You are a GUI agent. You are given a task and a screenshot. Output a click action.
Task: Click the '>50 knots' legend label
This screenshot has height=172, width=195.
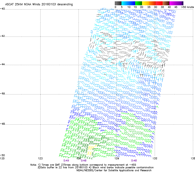pyautogui.click(x=187, y=7)
